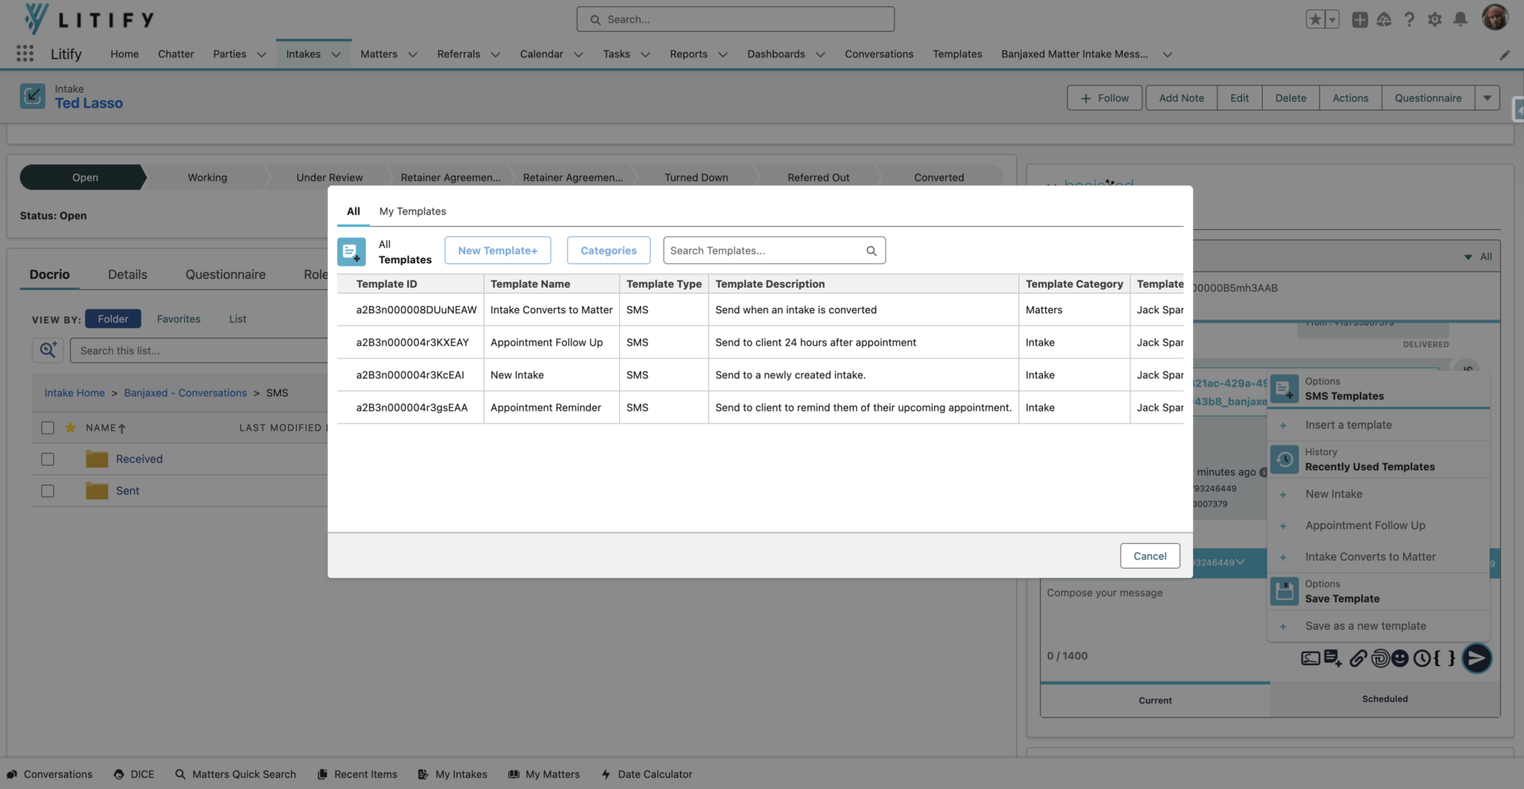Viewport: 1524px width, 789px height.
Task: Open merge fields curly braces icon
Action: click(1445, 658)
